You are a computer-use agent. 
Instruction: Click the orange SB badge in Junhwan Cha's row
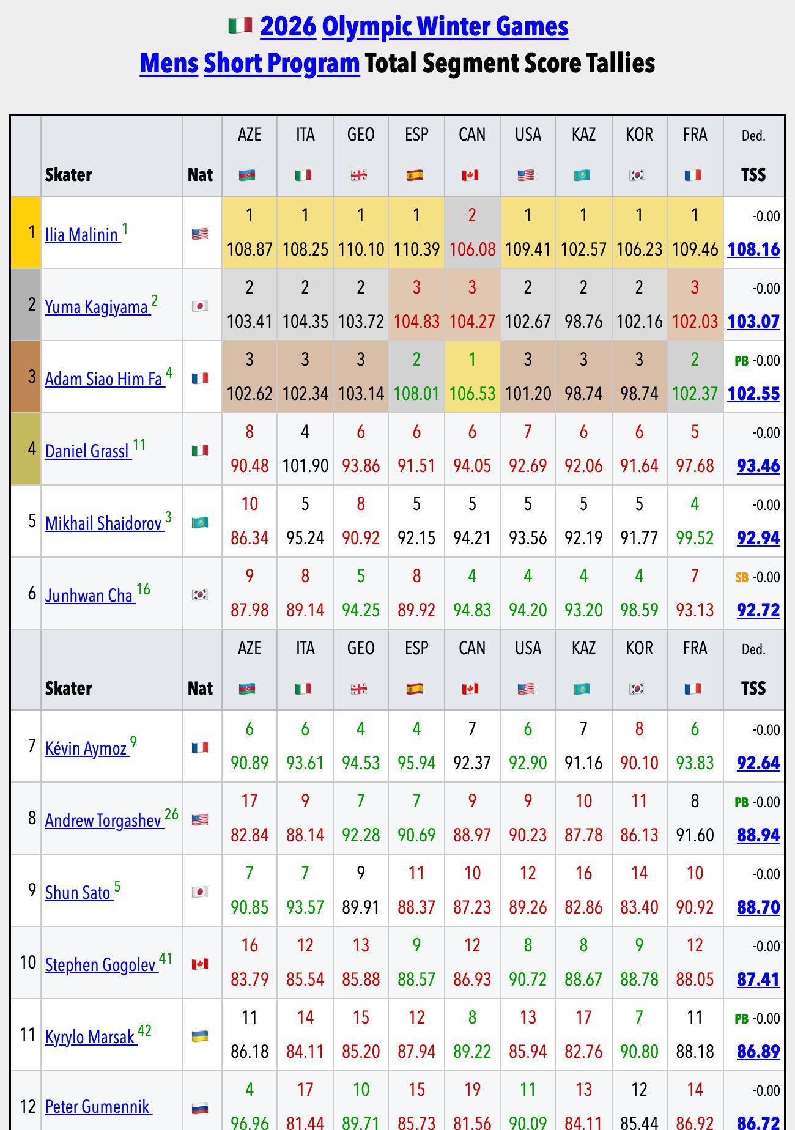(741, 577)
